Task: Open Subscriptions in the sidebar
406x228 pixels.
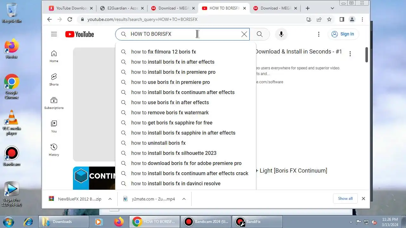Action: (x=54, y=103)
